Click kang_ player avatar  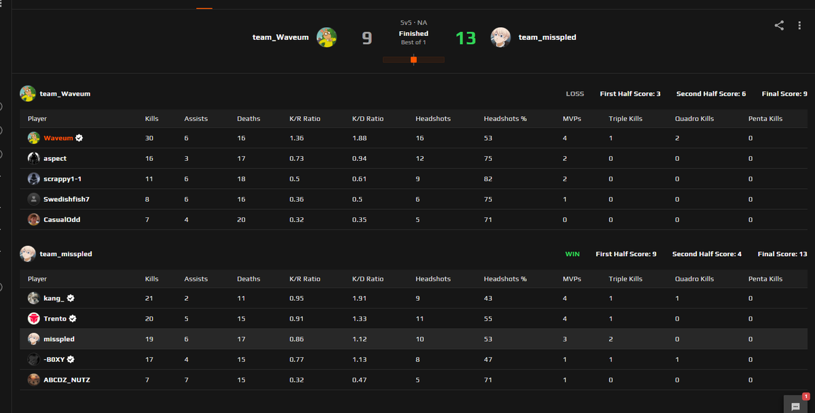coord(33,298)
